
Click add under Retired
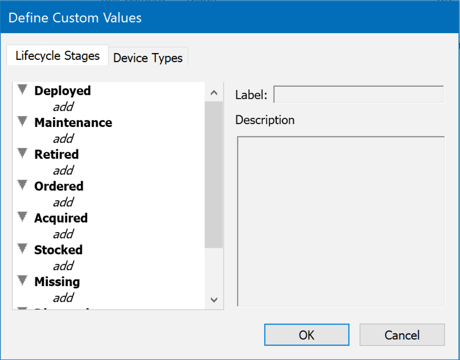coord(63,170)
